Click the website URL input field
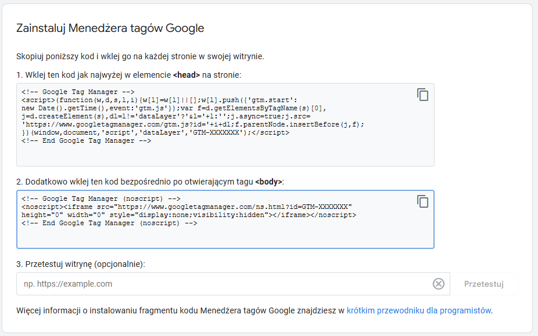Screen dimensions: 538x336 224,284
